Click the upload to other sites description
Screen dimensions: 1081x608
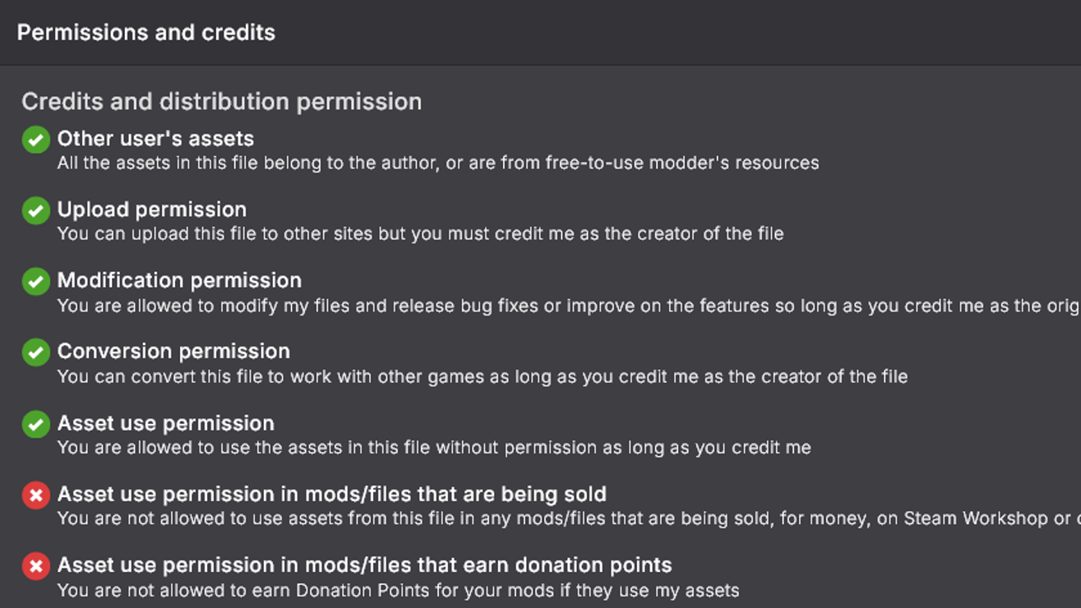click(420, 234)
